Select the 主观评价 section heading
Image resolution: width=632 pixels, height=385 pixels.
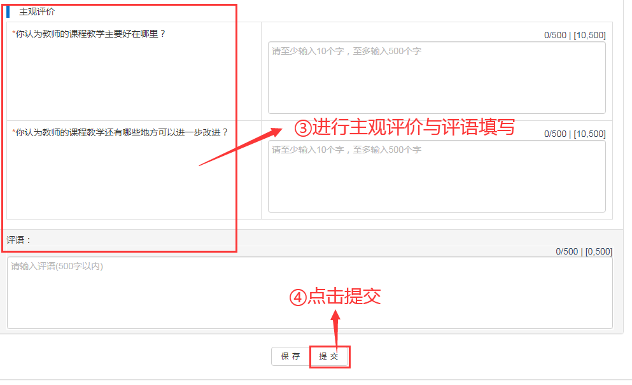(x=37, y=11)
